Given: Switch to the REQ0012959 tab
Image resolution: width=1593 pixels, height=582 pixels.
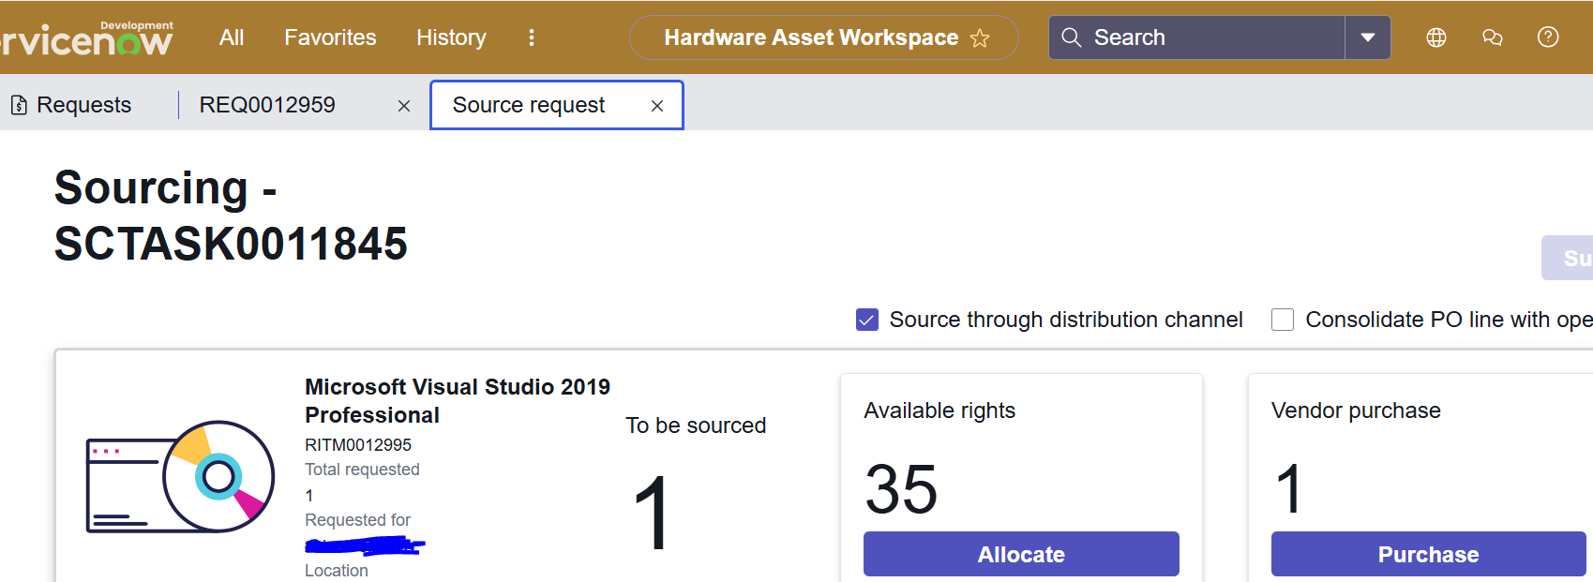Looking at the screenshot, I should (267, 105).
